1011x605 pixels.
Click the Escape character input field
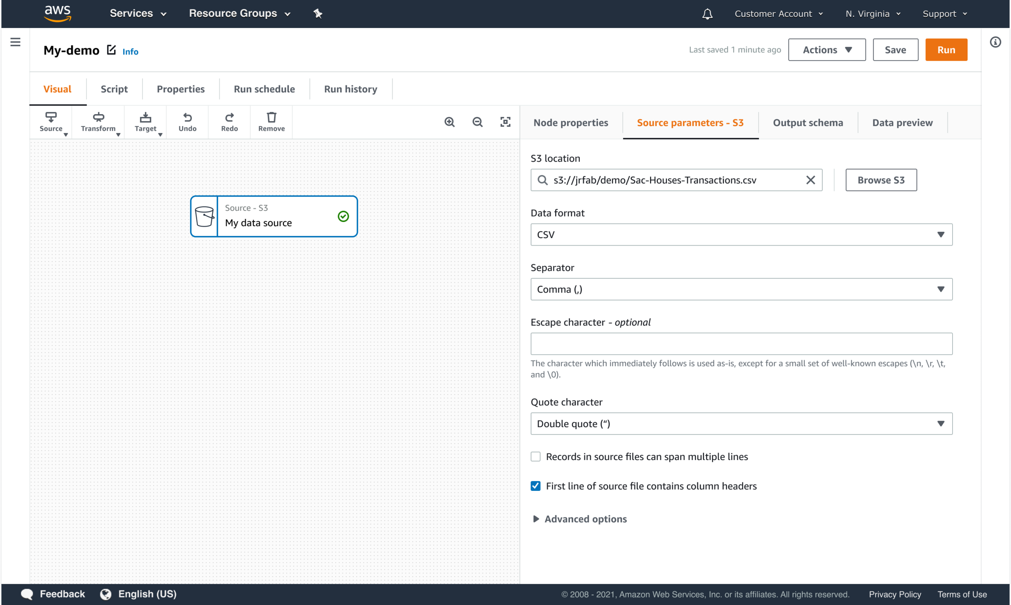741,344
